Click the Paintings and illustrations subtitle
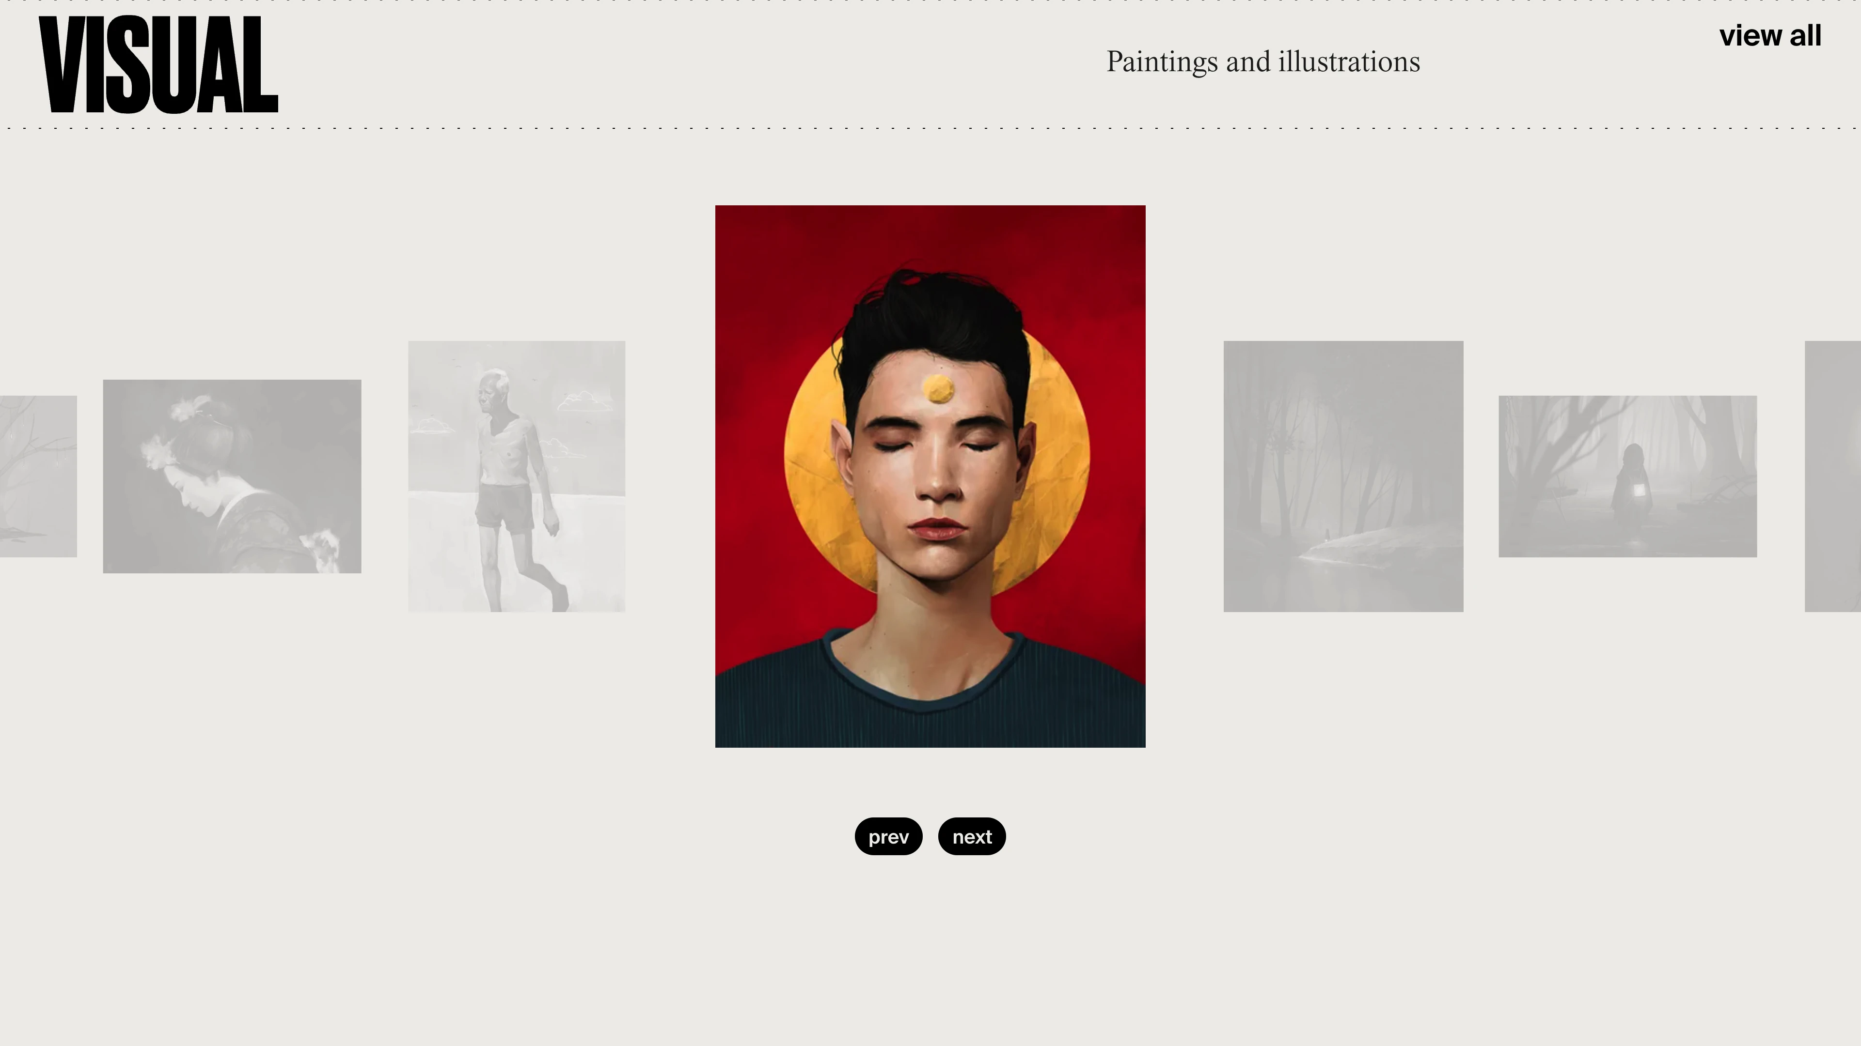The width and height of the screenshot is (1861, 1046). (1263, 62)
